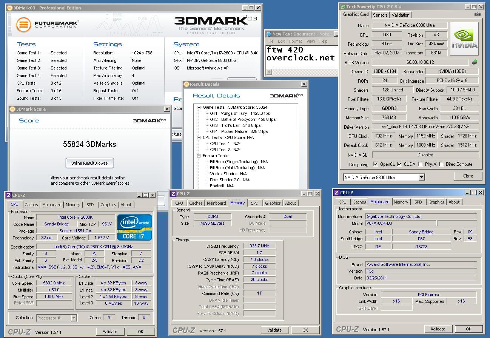This screenshot has height=338, width=490.
Task: Click the BIOS save chip icon in GPU-Z
Action: pyautogui.click(x=474, y=62)
